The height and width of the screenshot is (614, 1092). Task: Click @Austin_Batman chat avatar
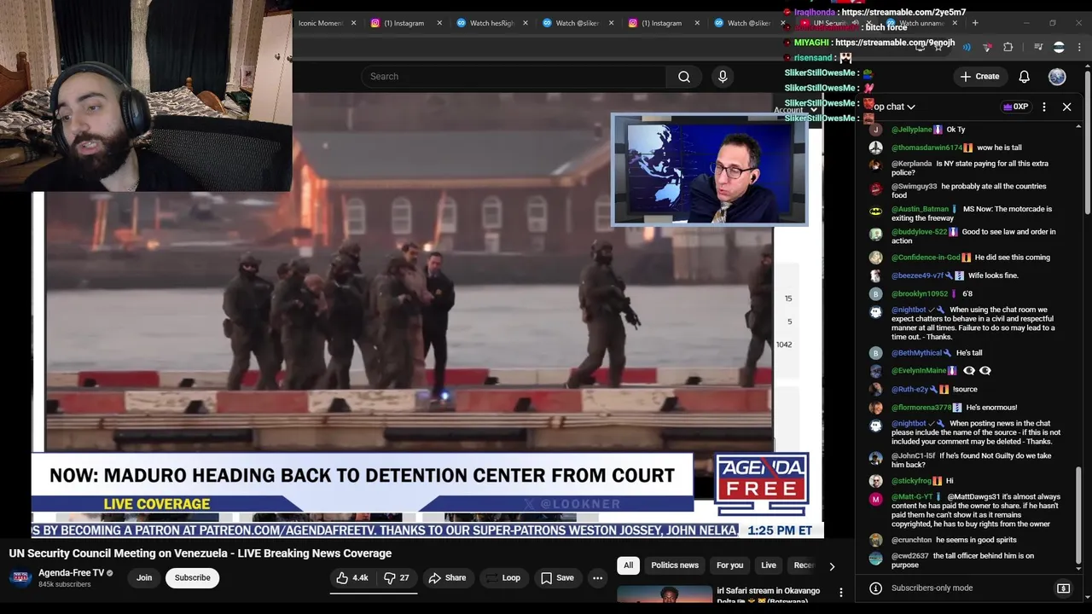click(875, 211)
